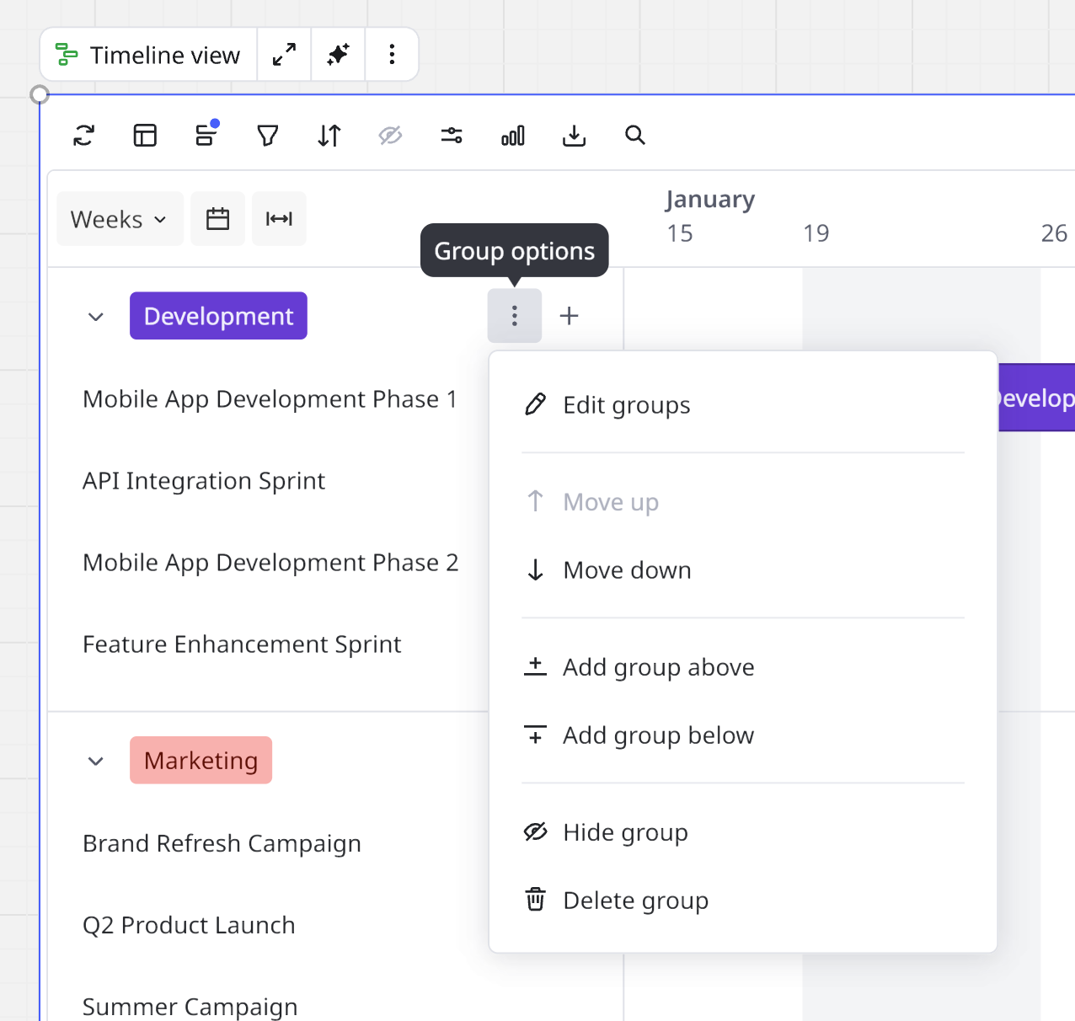Click the settings sliders icon
This screenshot has width=1075, height=1021.
[x=452, y=136]
